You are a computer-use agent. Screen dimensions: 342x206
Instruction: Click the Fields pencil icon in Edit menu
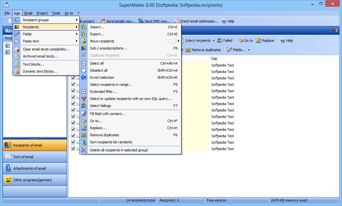click(17, 34)
